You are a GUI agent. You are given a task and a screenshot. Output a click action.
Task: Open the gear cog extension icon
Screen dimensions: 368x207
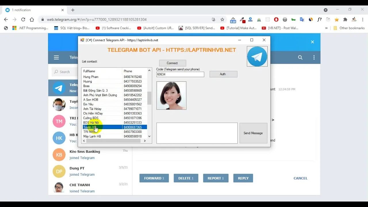(x=285, y=20)
